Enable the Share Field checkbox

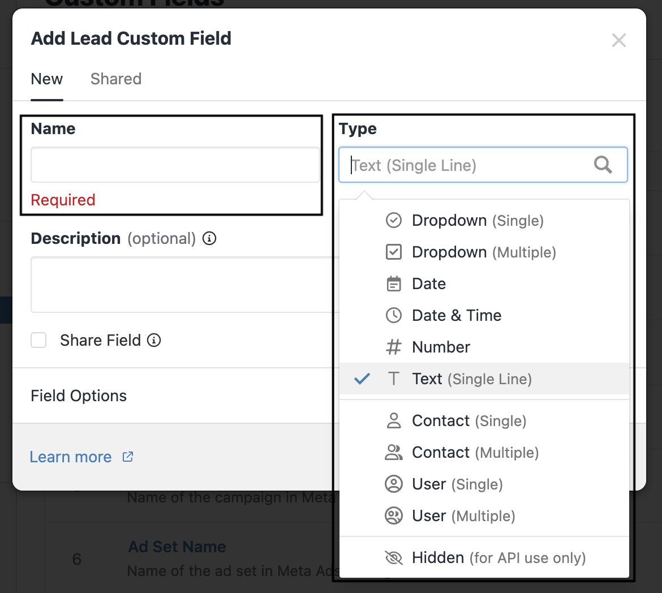(x=38, y=340)
